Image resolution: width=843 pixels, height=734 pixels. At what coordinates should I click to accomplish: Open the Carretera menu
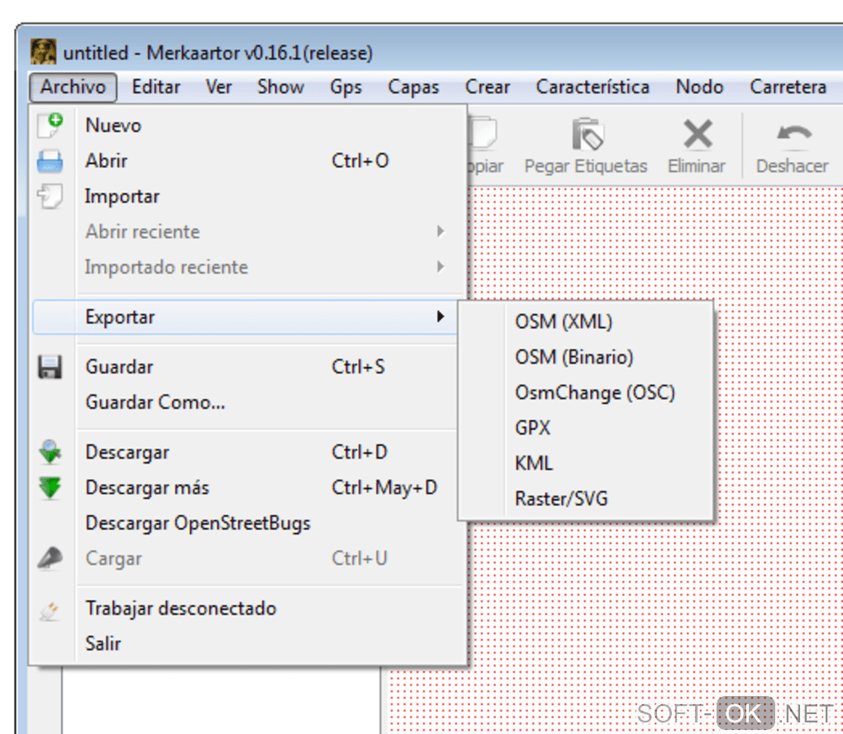pyautogui.click(x=788, y=87)
